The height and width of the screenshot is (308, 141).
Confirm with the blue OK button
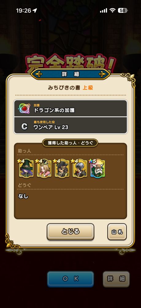[70, 279]
